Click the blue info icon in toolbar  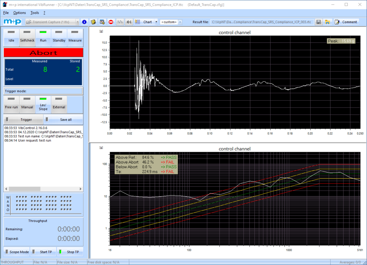click(84, 22)
